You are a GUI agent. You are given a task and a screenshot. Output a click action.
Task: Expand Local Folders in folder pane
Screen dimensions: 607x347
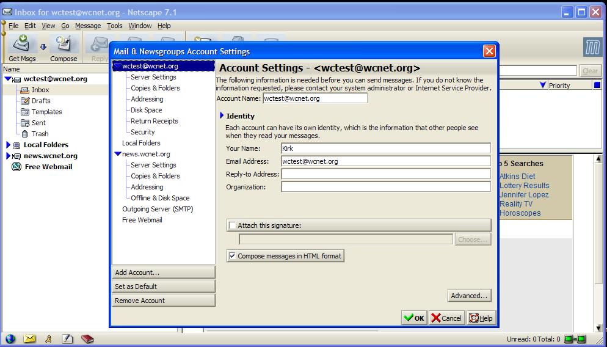(9, 145)
